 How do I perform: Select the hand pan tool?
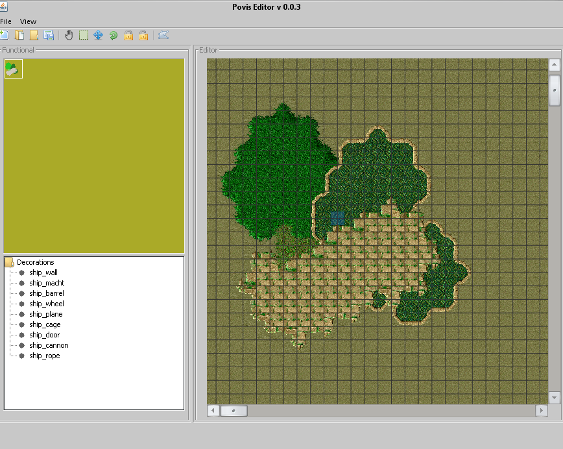click(x=69, y=35)
